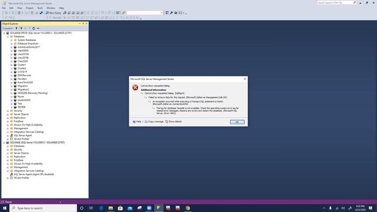The image size is (377, 212).
Task: Open the File menu
Action: (x=4, y=8)
